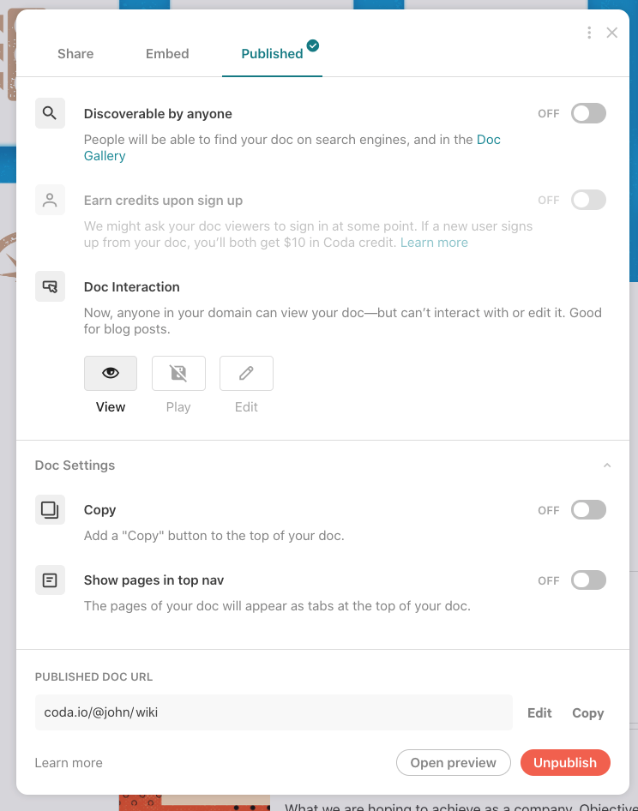
Task: Open the three-dot more options menu
Action: [589, 33]
